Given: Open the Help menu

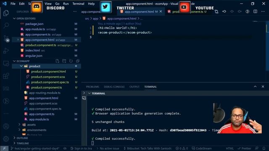Looking at the screenshot, I should pos(91,4).
